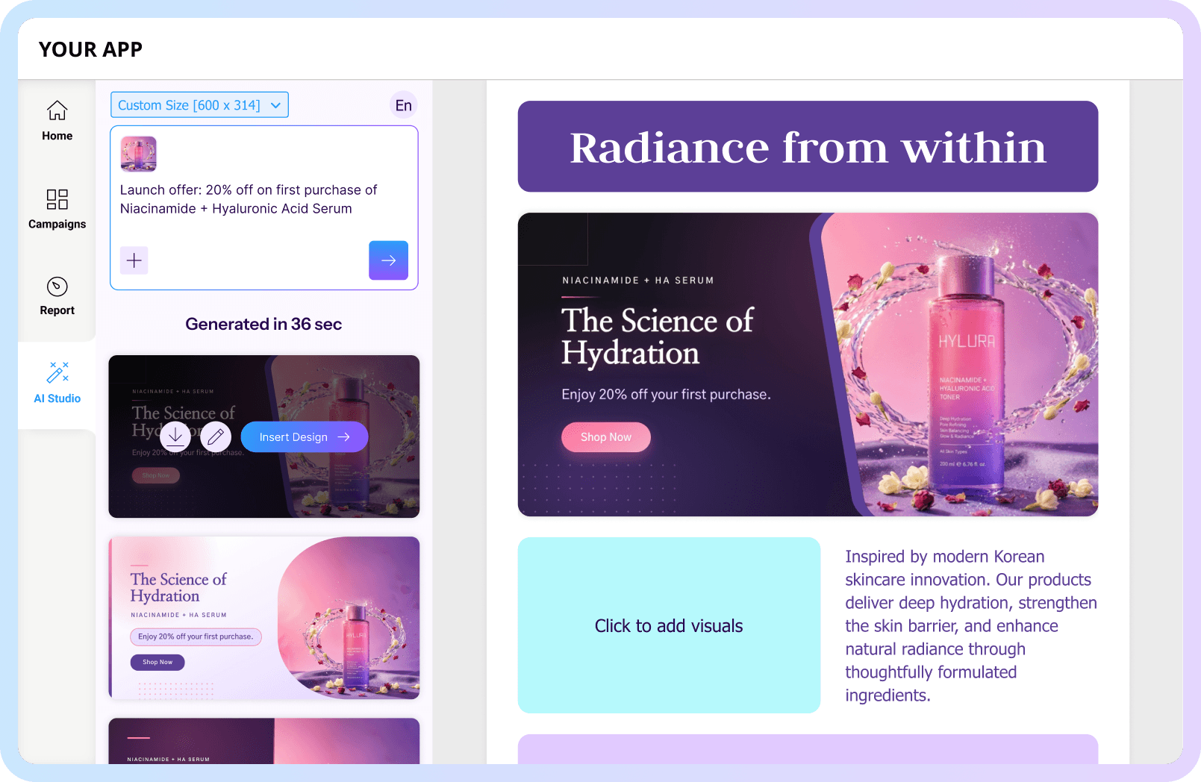Screen dimensions: 1201x782
Task: Click the 'Inspired by modern Korean' paragraph
Action: coord(971,625)
